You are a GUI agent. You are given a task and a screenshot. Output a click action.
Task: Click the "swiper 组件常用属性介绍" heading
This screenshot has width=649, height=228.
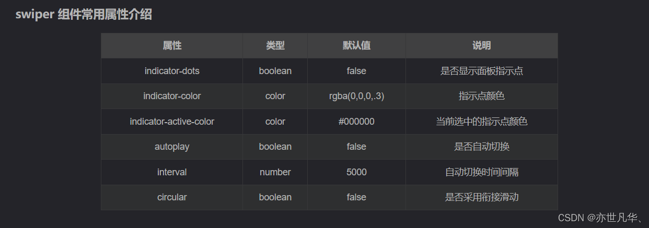click(84, 15)
